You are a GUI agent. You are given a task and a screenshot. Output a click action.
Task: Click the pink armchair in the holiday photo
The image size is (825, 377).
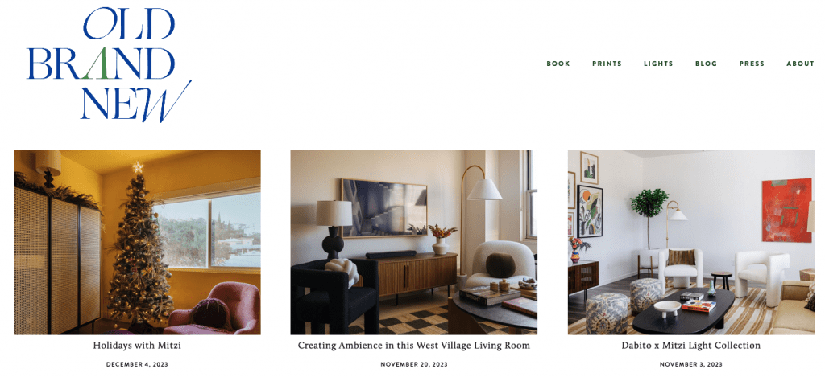pos(214,309)
